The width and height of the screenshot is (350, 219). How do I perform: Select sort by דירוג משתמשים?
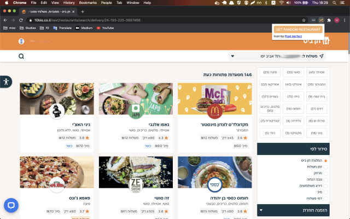pos(326,186)
